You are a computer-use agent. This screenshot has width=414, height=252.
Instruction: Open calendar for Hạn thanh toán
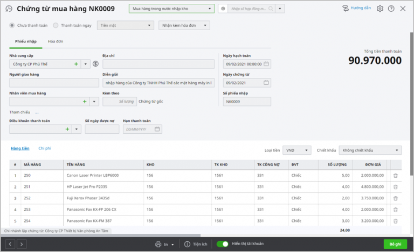pos(157,129)
